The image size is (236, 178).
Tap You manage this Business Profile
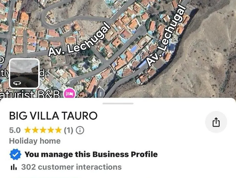tap(91, 154)
